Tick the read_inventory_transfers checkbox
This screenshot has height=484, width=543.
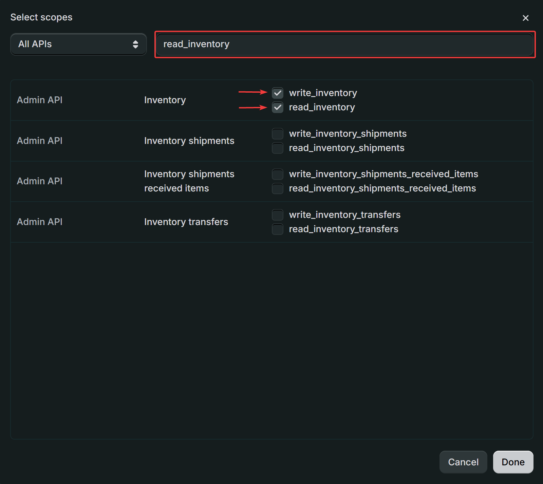pos(278,229)
